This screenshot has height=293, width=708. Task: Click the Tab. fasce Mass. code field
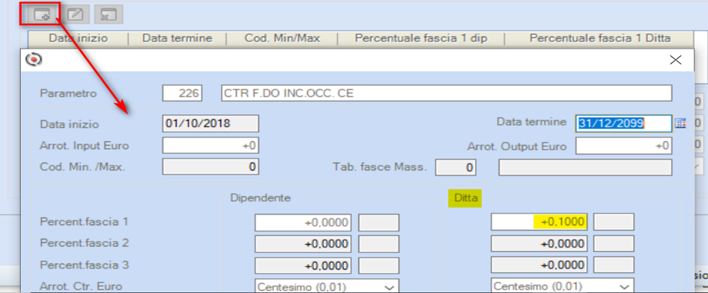pyautogui.click(x=456, y=167)
